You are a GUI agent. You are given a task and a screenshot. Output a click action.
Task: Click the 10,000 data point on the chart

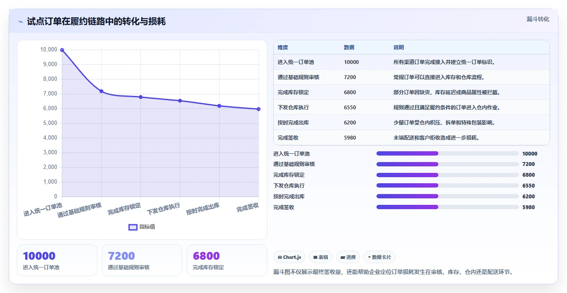point(62,50)
